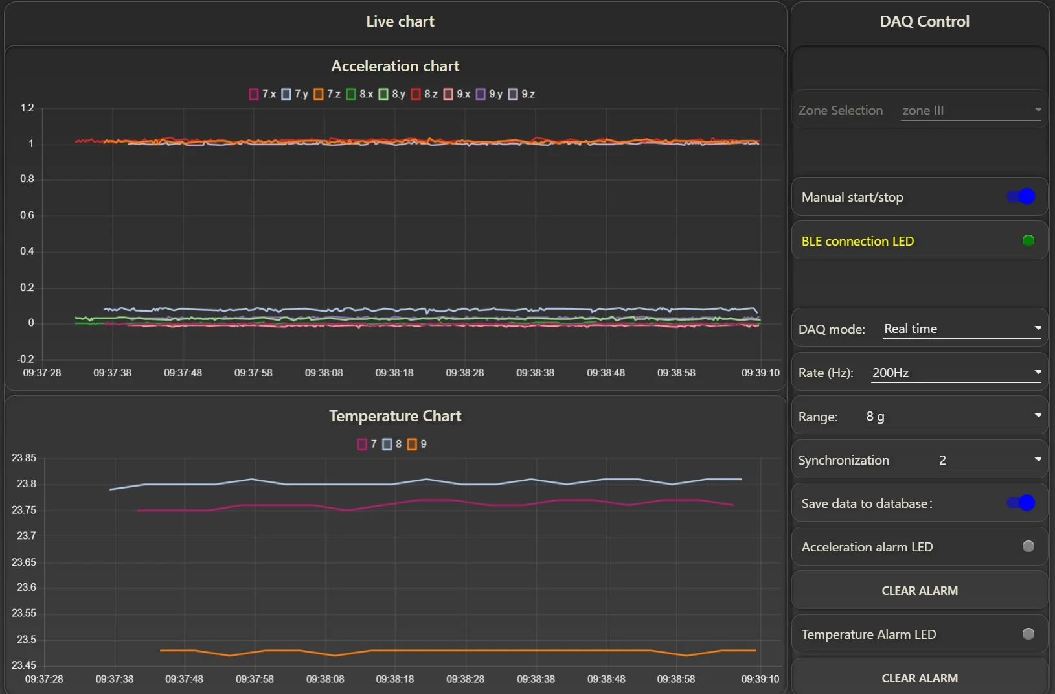Image resolution: width=1055 pixels, height=694 pixels.
Task: Click CLEAR ALARM under Temperature Alarm LED
Action: click(920, 678)
